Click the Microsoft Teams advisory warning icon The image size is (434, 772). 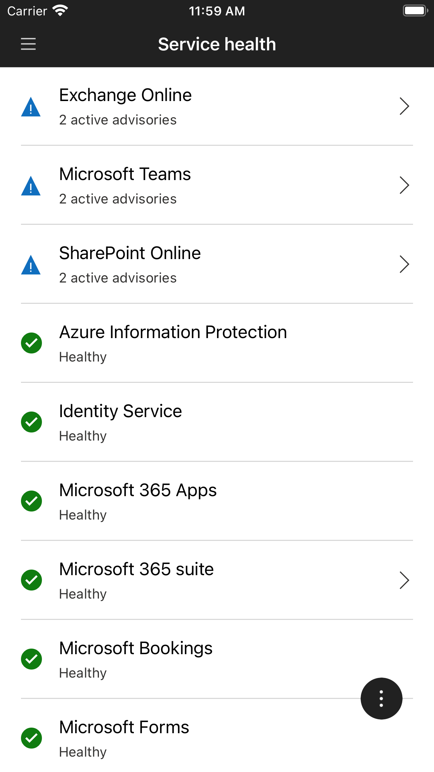pos(31,186)
